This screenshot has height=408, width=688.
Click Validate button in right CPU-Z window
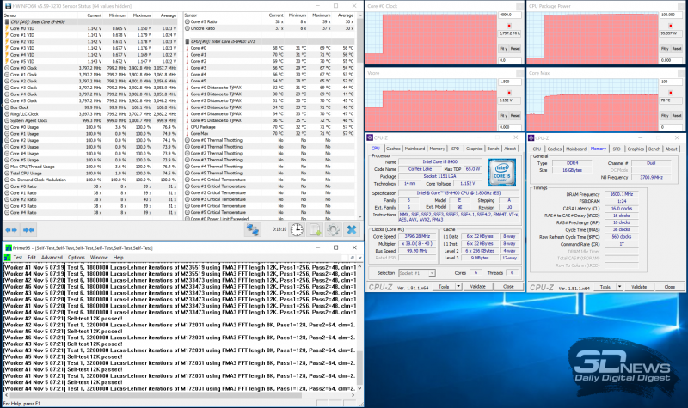[639, 287]
